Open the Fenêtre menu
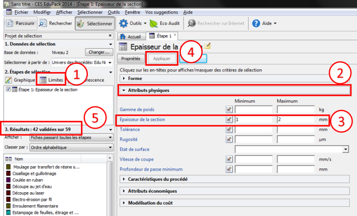This screenshot has height=216, width=357. (x=132, y=12)
